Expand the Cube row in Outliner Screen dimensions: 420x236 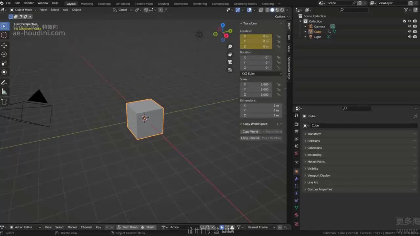(x=305, y=32)
